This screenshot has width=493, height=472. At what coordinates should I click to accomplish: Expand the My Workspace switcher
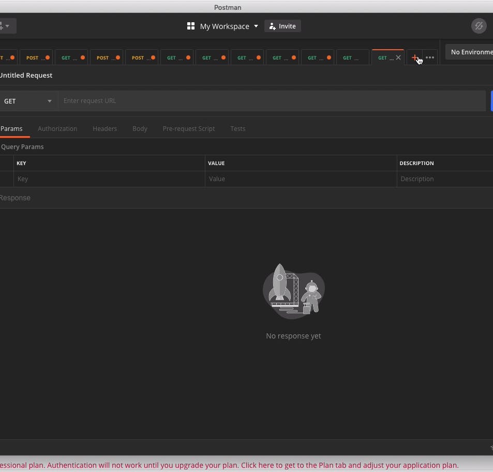click(229, 26)
